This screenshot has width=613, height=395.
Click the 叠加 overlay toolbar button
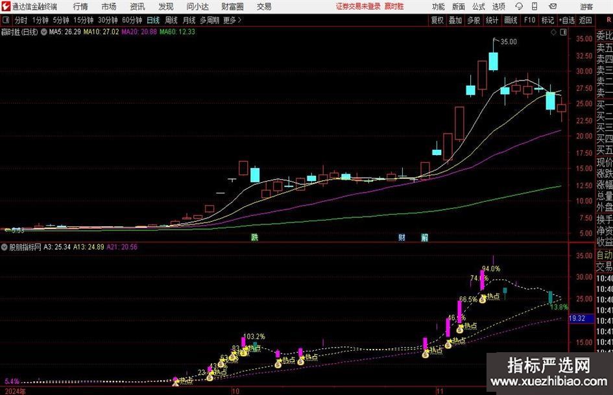coord(455,20)
